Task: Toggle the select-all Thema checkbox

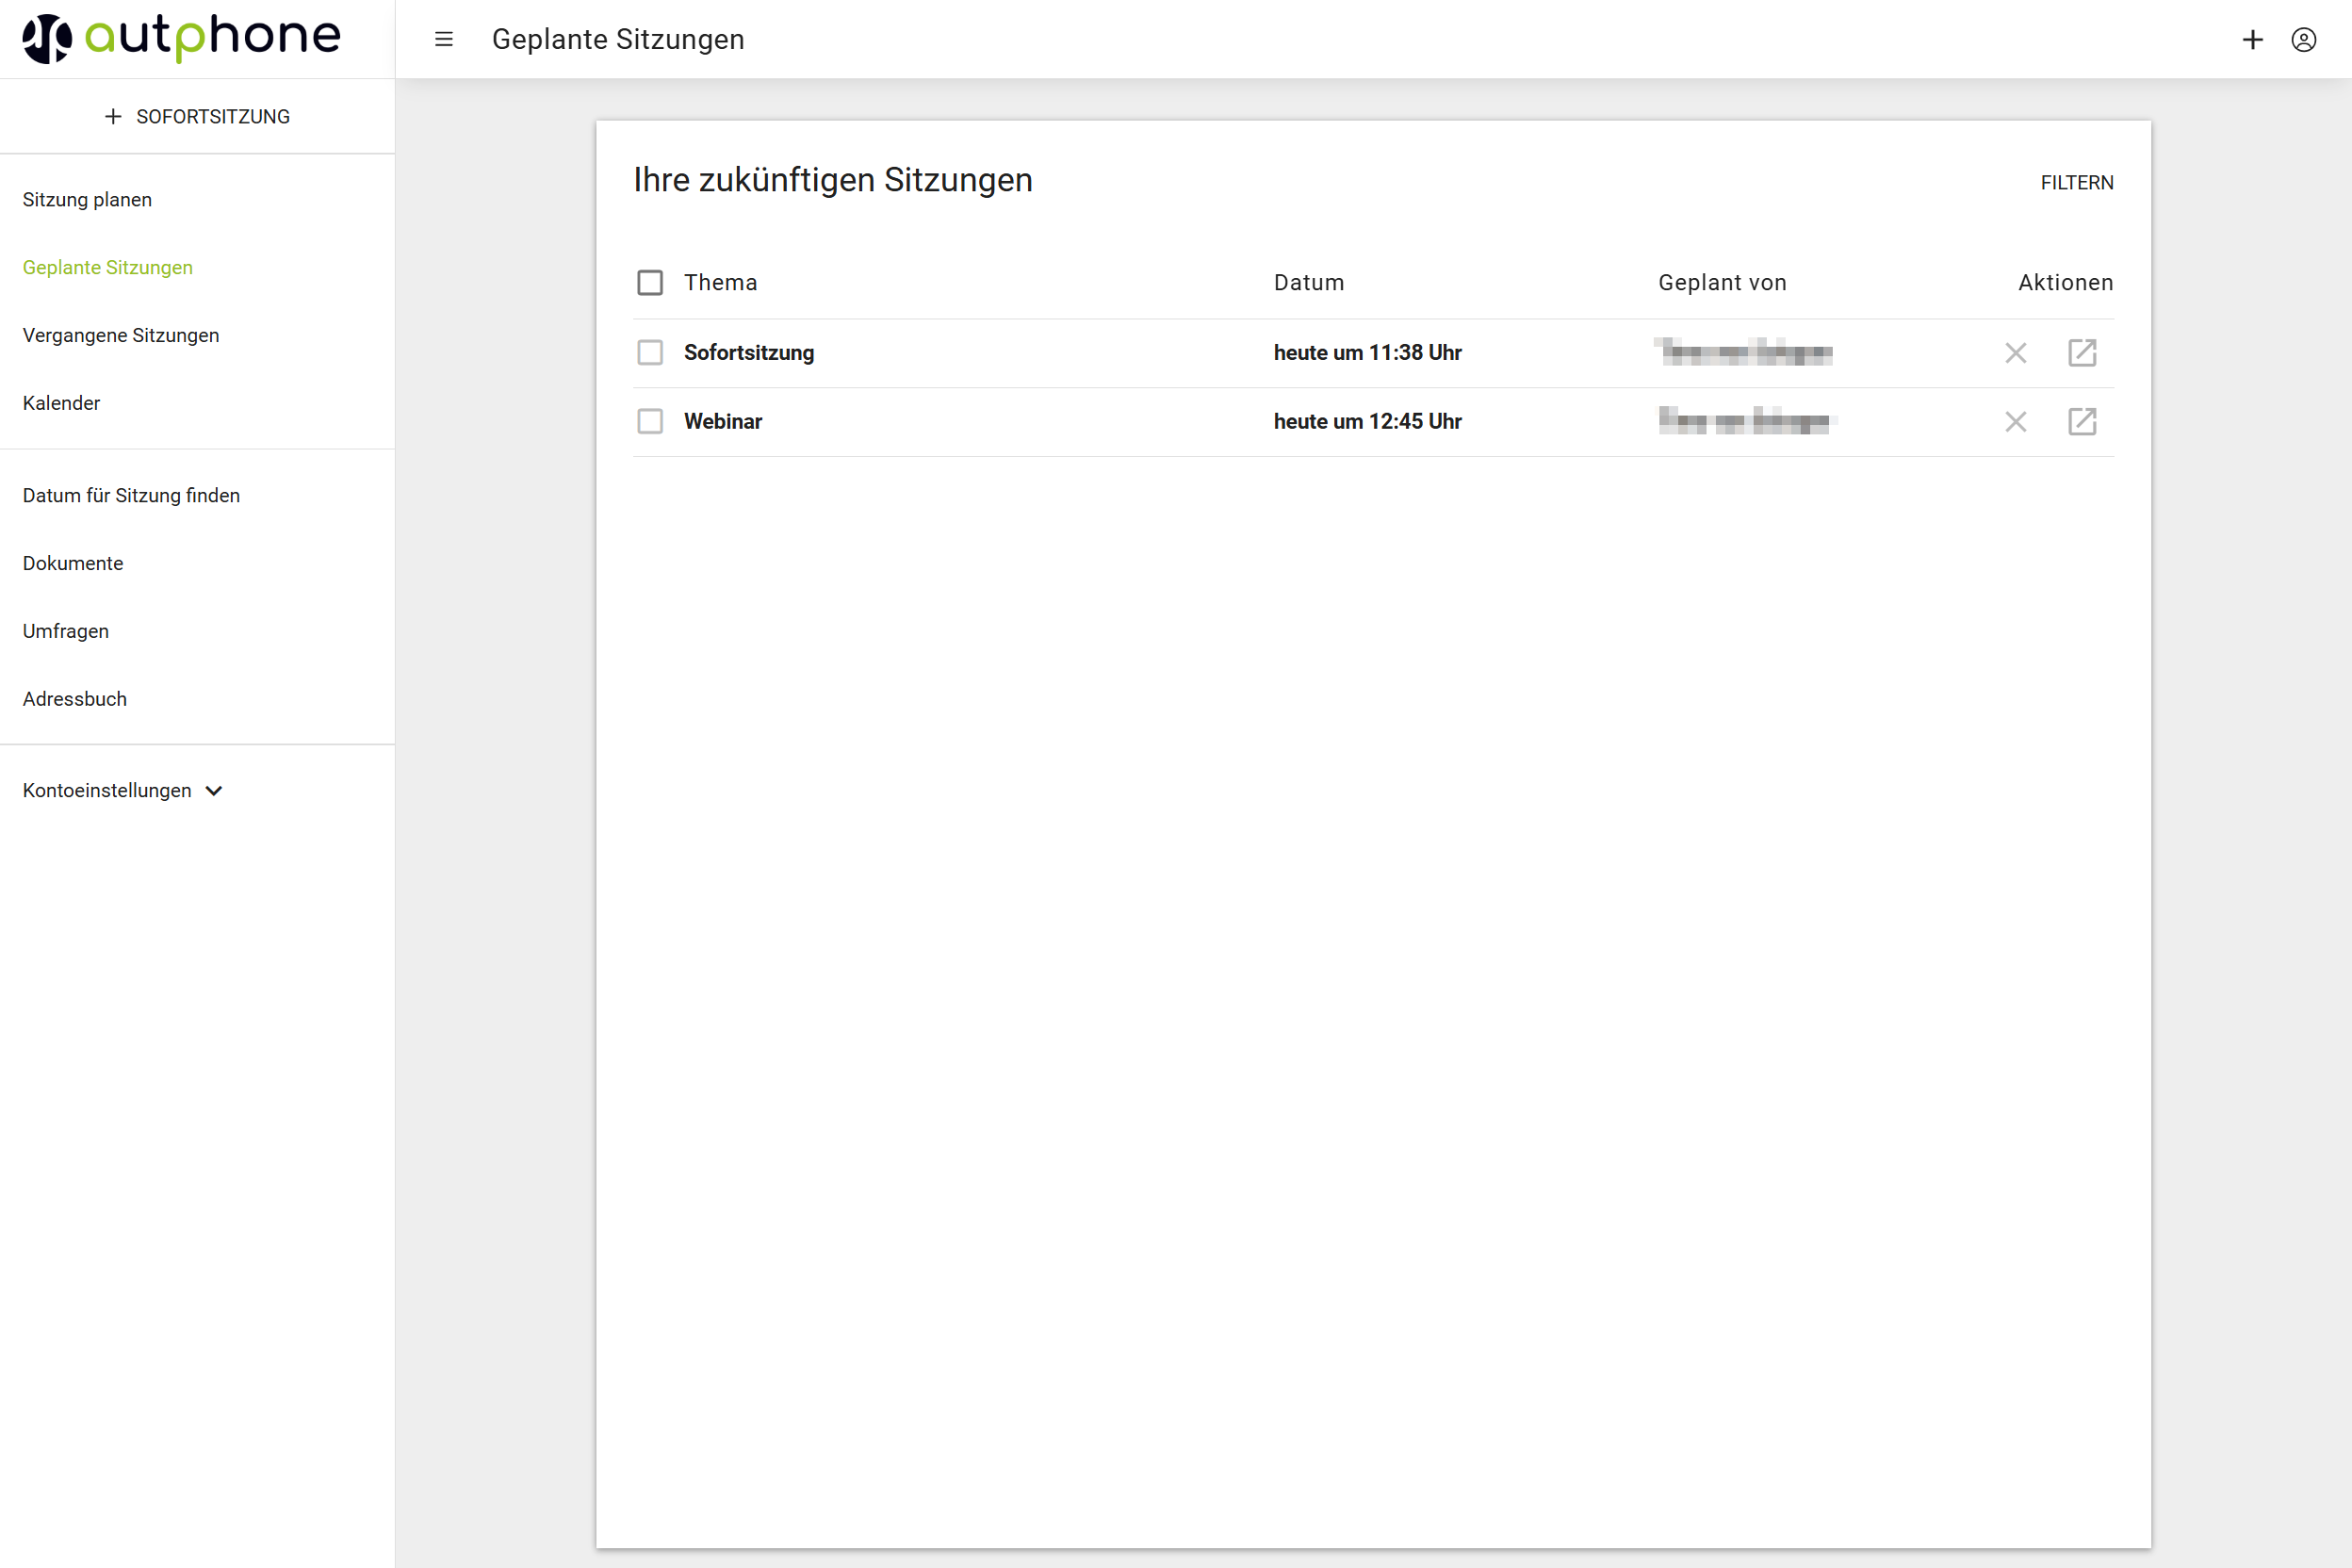Action: (650, 283)
